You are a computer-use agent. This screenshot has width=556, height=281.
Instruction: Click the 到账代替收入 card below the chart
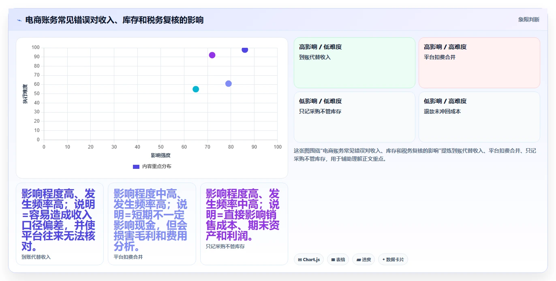click(60, 224)
